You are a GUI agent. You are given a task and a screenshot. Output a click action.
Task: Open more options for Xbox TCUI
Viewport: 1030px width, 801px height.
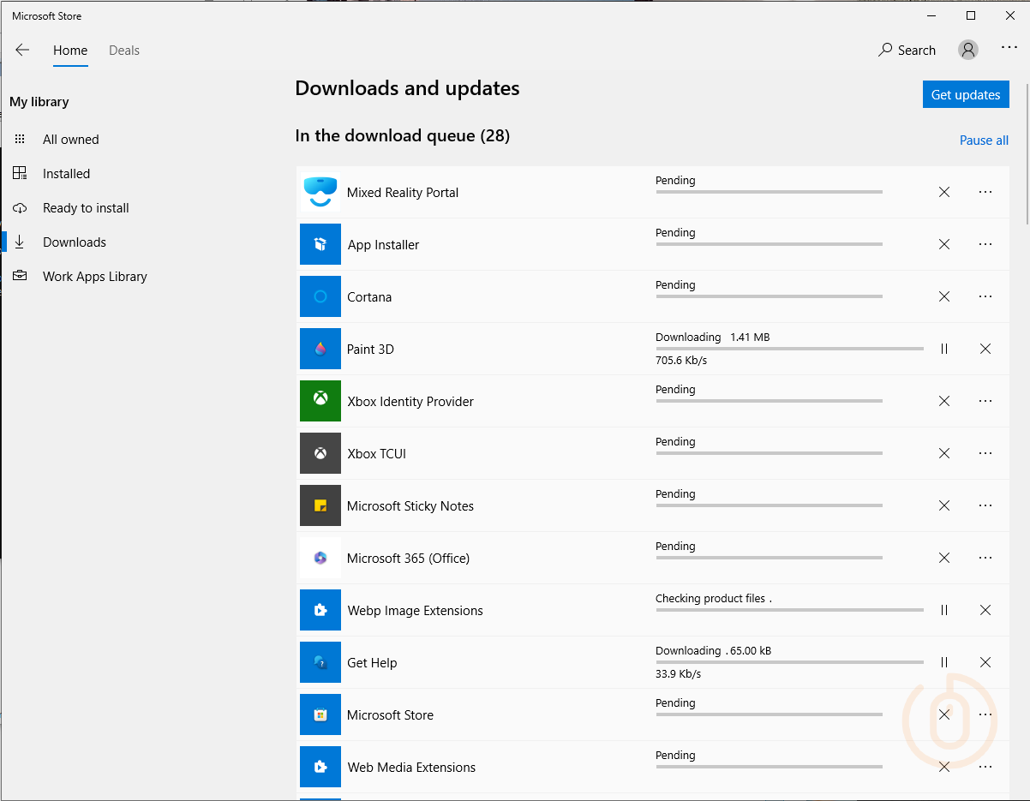tap(985, 453)
